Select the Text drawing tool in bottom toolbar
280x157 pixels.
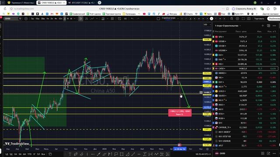tap(70, 154)
